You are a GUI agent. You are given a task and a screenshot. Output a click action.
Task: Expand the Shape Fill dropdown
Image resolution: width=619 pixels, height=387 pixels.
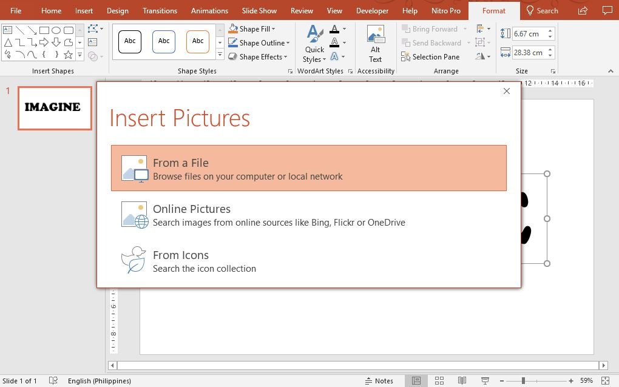point(274,29)
